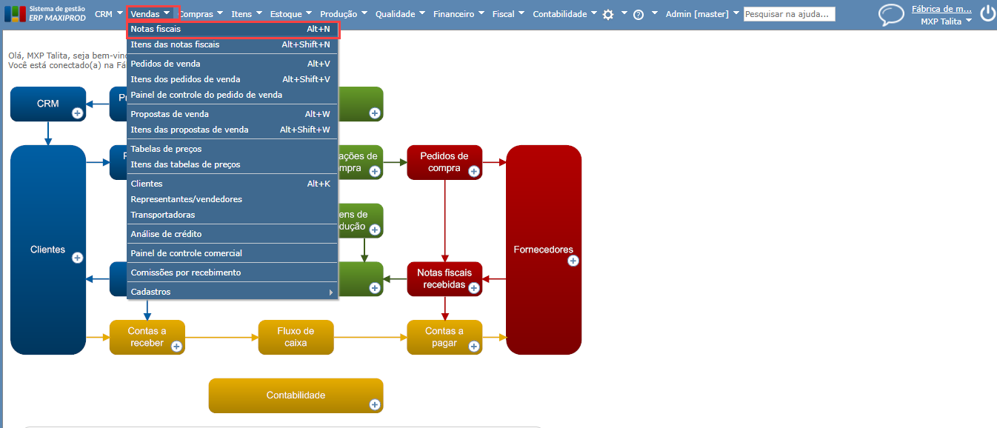Click the Fornecedores box

coord(544,250)
